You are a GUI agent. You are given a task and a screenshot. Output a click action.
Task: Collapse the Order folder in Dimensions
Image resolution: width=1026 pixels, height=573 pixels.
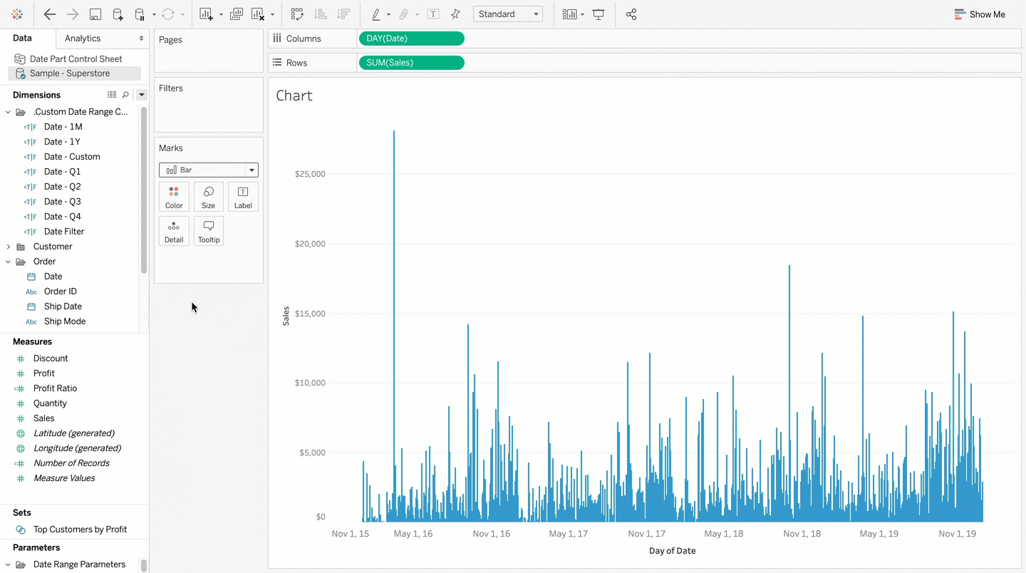(x=9, y=261)
